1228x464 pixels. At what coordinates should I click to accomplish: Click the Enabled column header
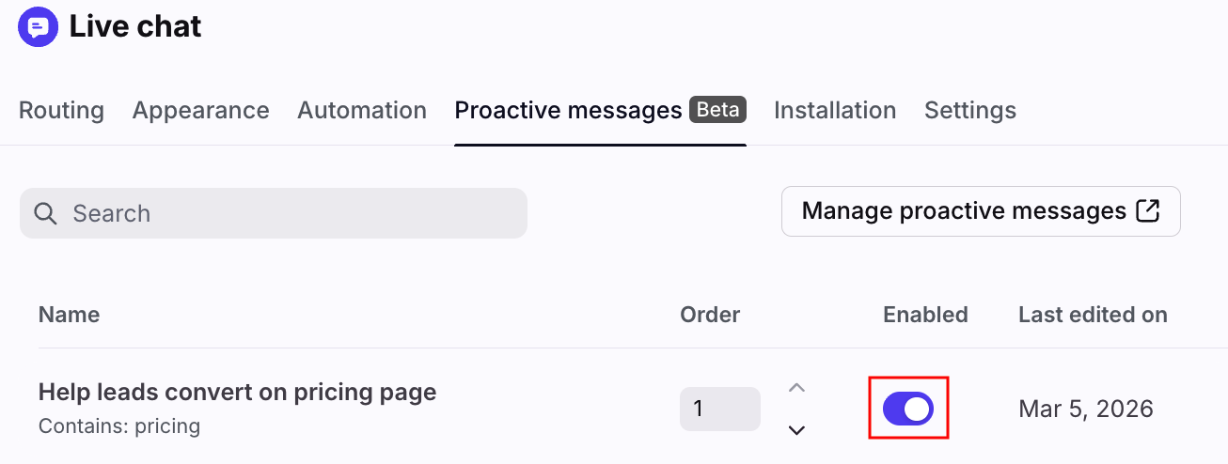[925, 315]
